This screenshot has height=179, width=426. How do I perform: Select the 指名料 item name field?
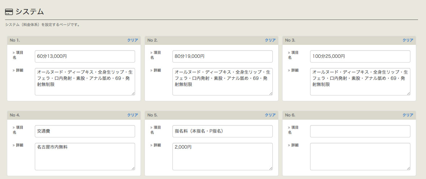(x=222, y=131)
